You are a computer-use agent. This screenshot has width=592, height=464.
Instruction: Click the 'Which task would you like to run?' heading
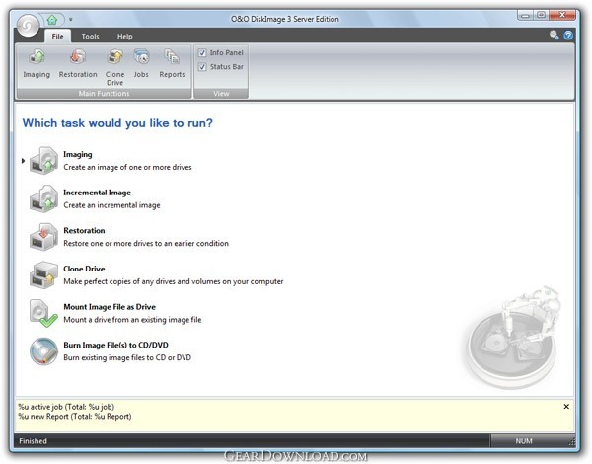click(x=117, y=123)
